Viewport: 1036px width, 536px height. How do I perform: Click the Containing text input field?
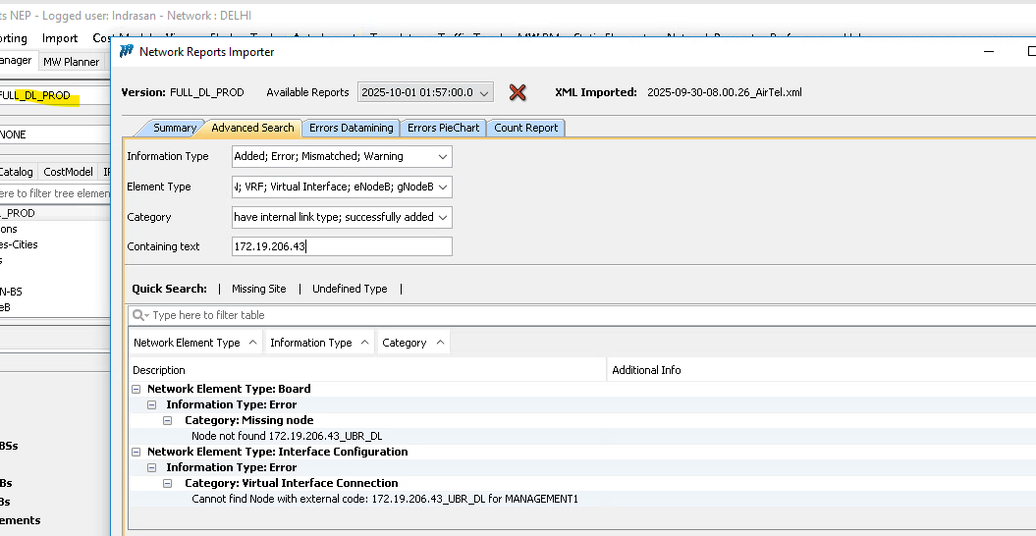pos(342,246)
